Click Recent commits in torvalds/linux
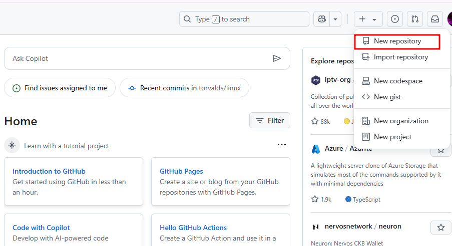The height and width of the screenshot is (246, 452). coord(185,88)
